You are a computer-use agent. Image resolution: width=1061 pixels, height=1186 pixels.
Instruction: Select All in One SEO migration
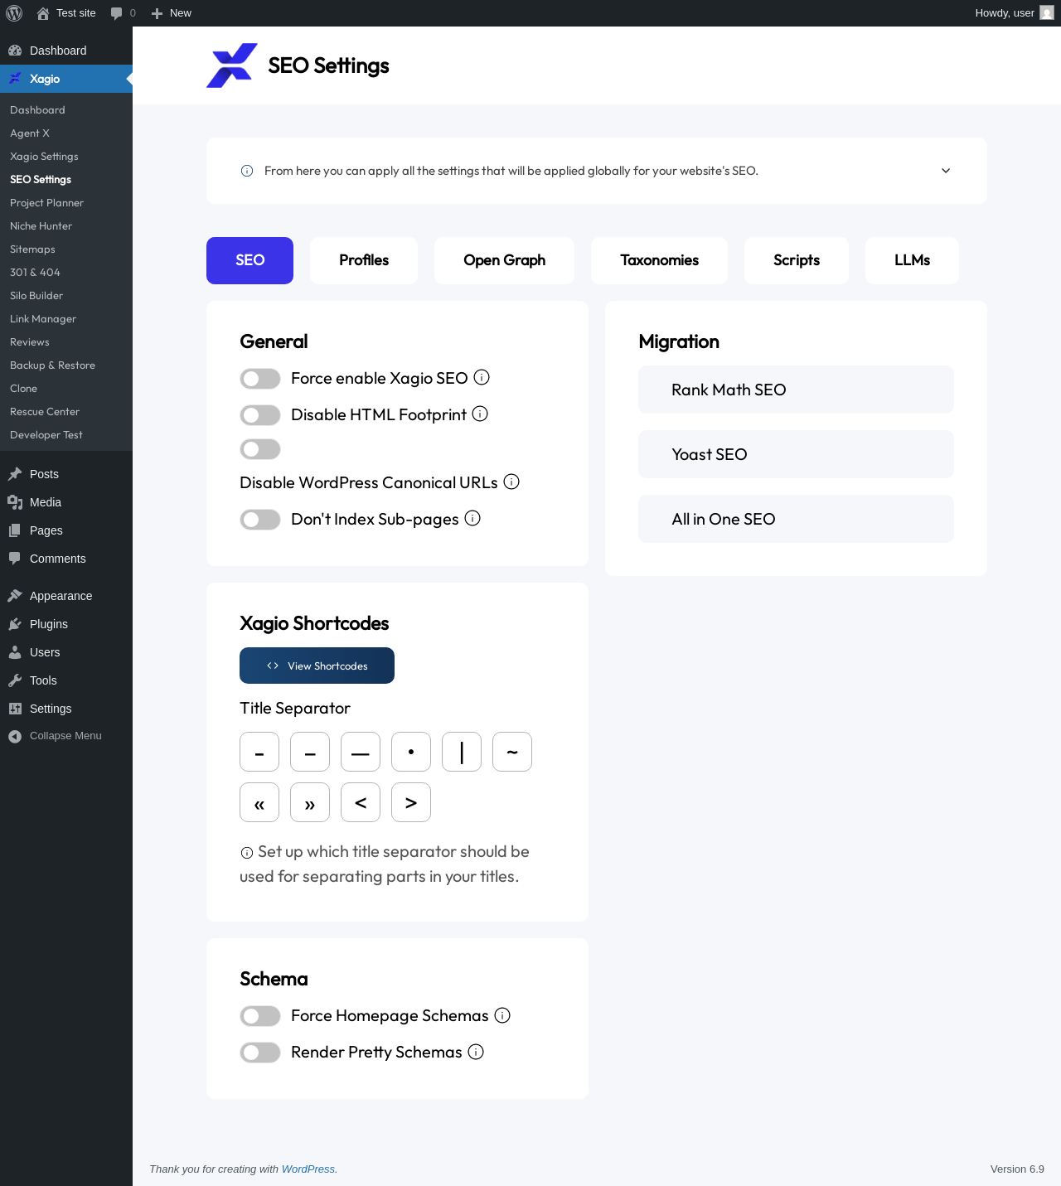click(796, 519)
